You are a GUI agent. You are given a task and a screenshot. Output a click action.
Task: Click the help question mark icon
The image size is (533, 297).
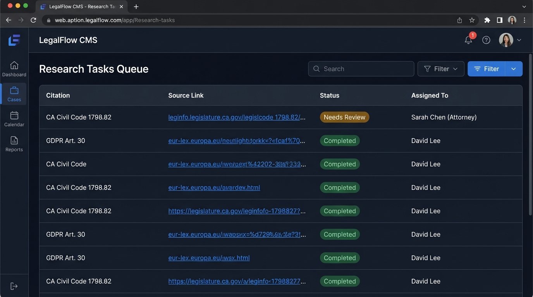(x=486, y=40)
